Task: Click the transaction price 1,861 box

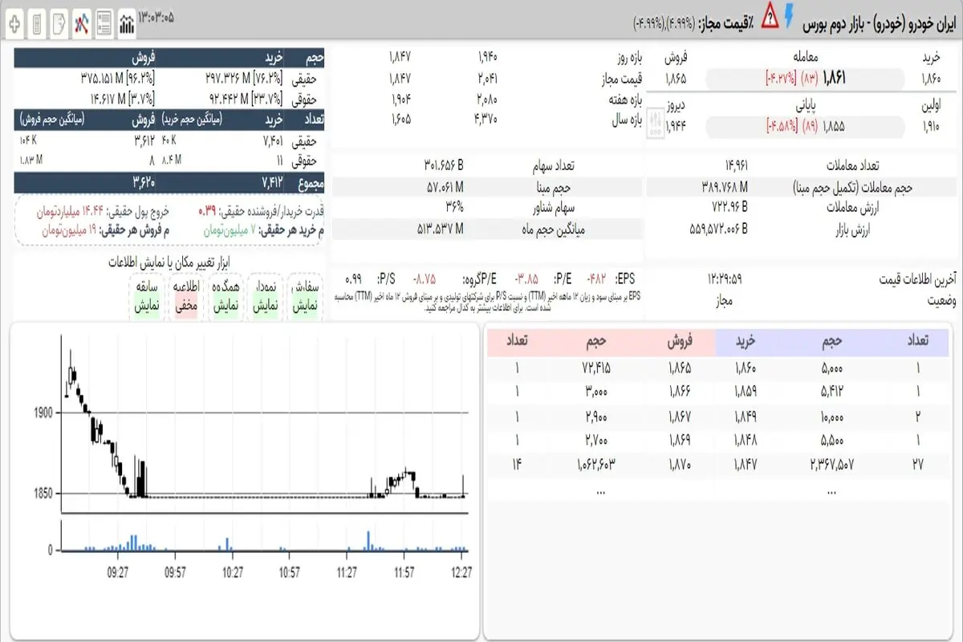Action: pos(807,79)
